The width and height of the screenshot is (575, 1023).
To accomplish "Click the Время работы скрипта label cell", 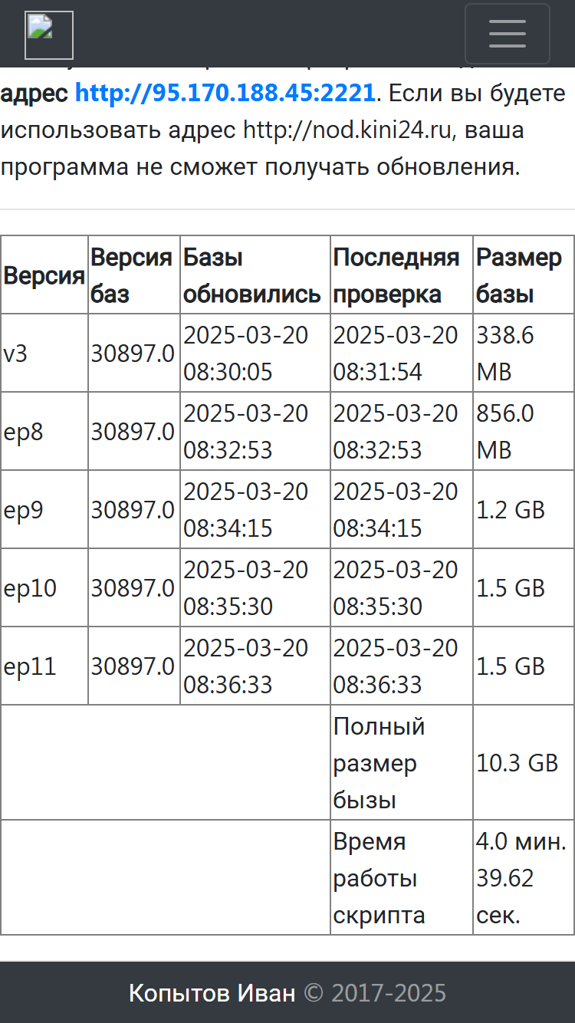I will tap(402, 877).
